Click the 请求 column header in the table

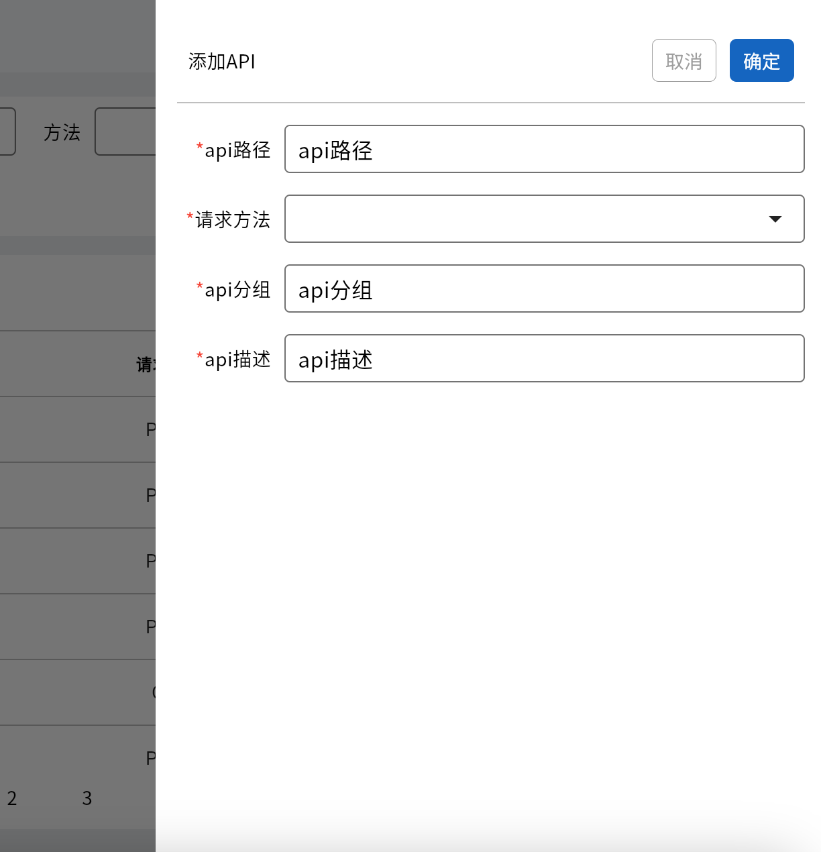[x=146, y=364]
